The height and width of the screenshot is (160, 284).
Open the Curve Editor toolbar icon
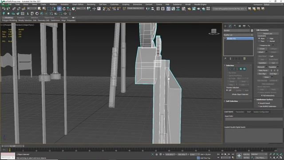point(173,8)
